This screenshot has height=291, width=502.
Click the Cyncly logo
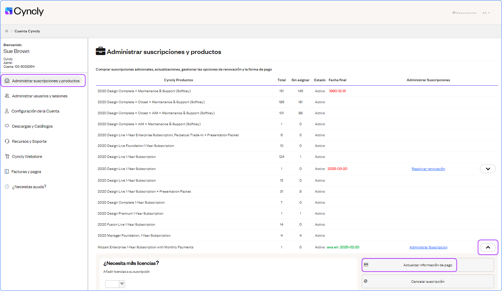[24, 11]
